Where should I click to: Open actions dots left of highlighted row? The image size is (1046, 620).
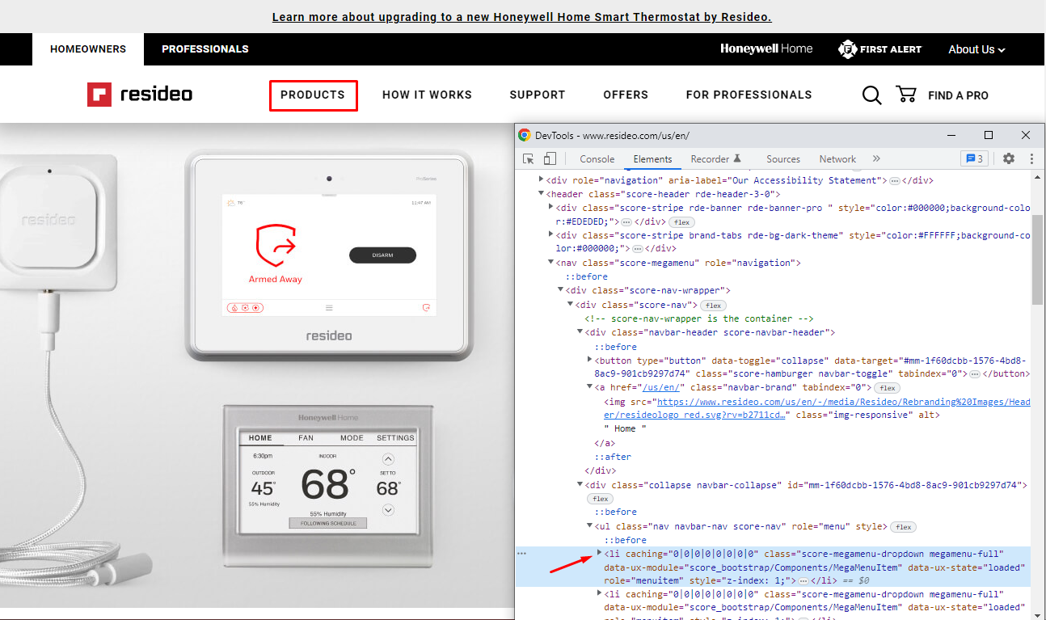(x=522, y=554)
